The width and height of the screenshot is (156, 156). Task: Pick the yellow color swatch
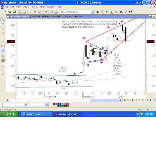coord(54,106)
